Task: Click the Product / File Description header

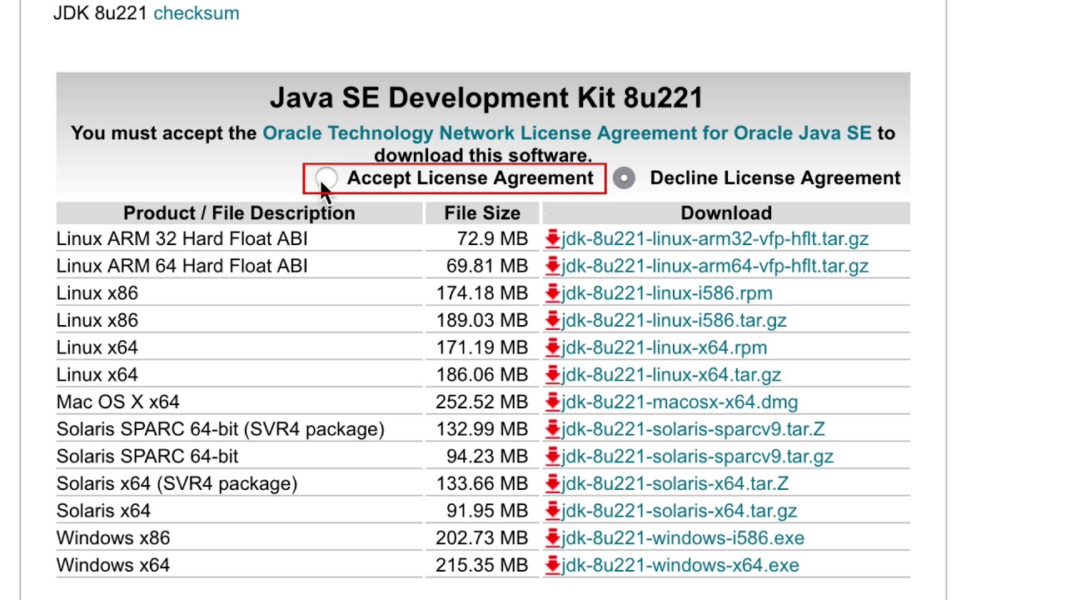Action: pos(239,213)
